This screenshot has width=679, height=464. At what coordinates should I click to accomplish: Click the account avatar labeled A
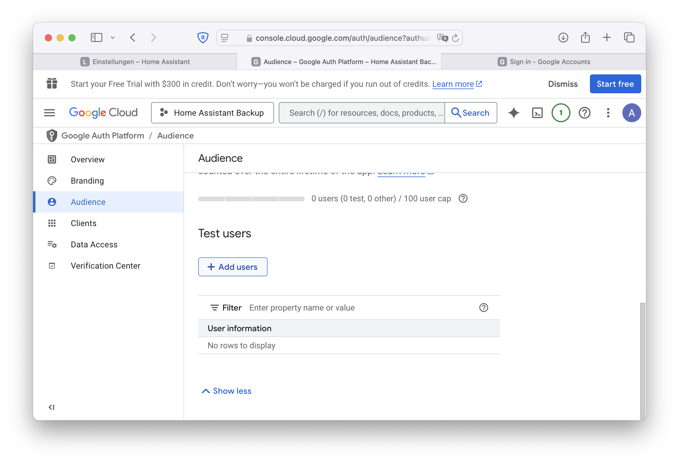point(631,113)
